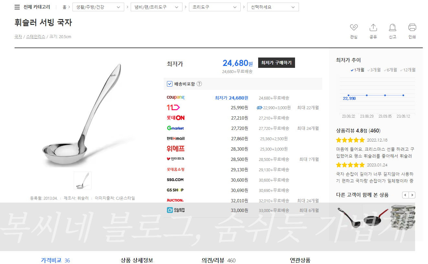Open the 조리도구 category dropdown

pos(215,7)
